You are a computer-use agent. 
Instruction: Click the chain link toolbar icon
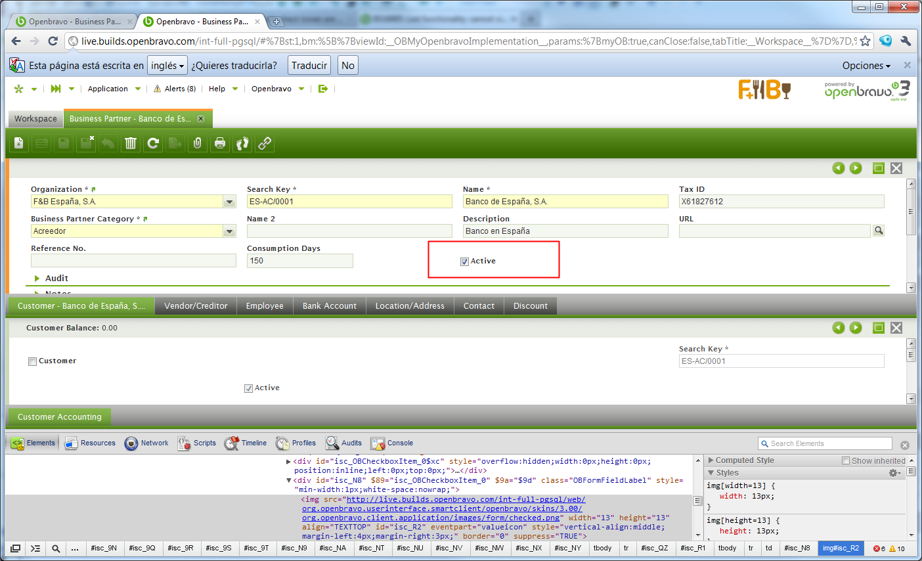click(x=265, y=143)
